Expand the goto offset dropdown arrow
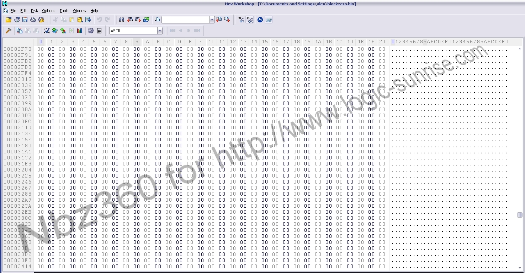 pos(212,20)
